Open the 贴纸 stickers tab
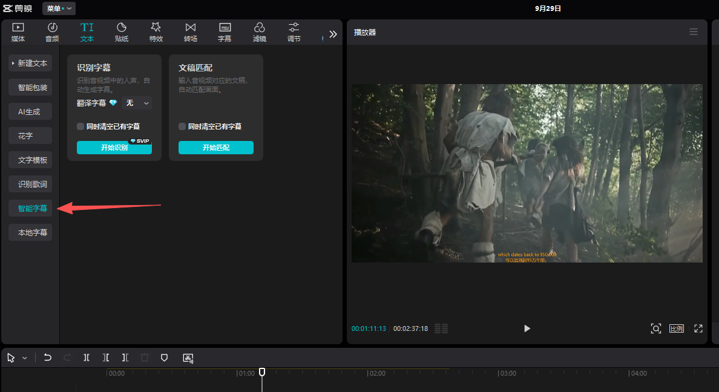The height and width of the screenshot is (392, 719). click(122, 32)
